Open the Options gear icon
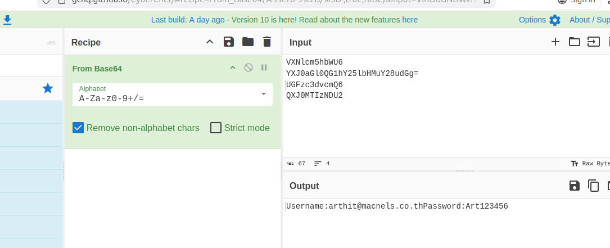 (555, 20)
